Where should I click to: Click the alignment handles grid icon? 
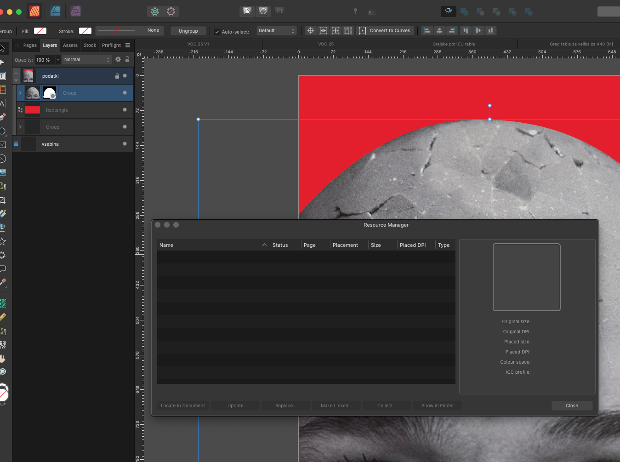[348, 30]
